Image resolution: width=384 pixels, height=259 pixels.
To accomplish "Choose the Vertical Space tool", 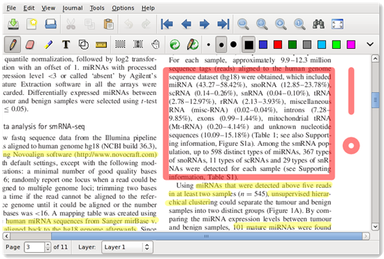I will [x=138, y=44].
